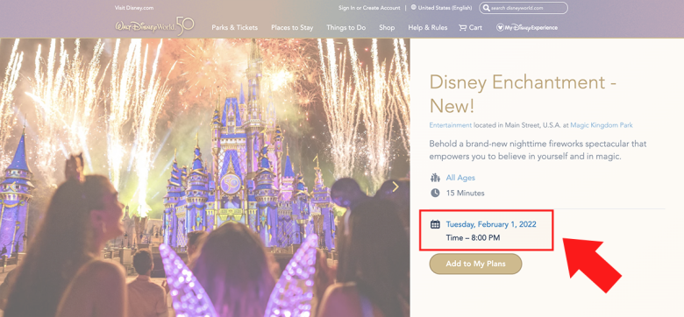This screenshot has height=317, width=684.
Task: Open the Magic Kingdom Park link
Action: pyautogui.click(x=601, y=125)
